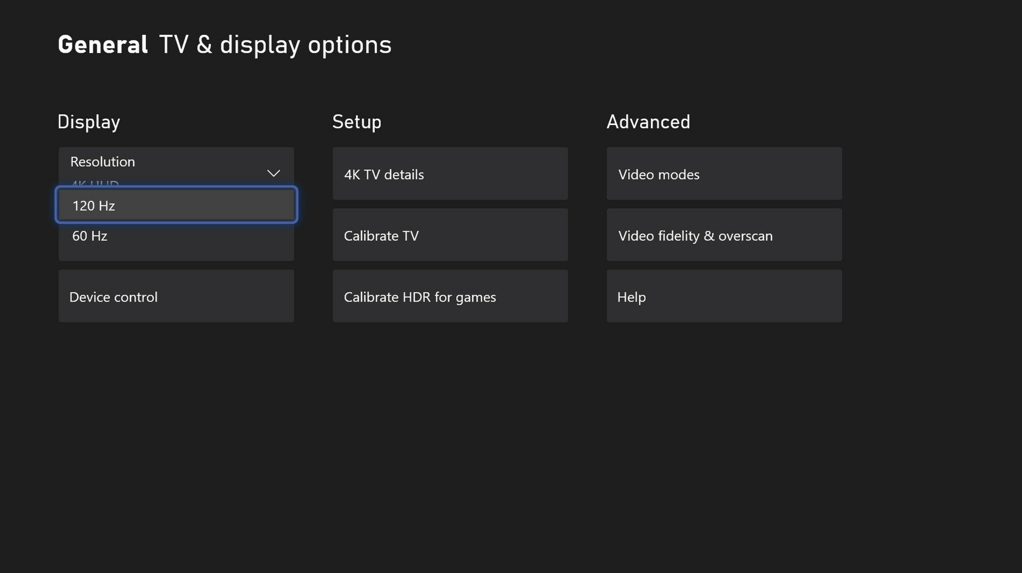Go back to the General section heading
1022x573 pixels.
[103, 45]
